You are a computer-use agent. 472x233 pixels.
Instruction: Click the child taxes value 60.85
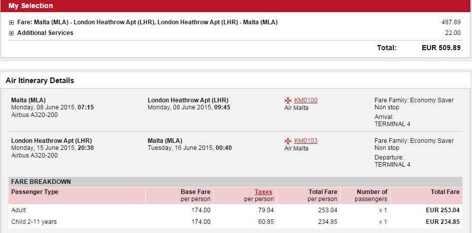266,222
